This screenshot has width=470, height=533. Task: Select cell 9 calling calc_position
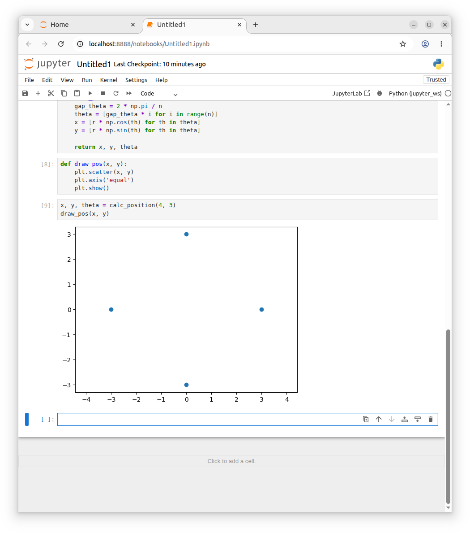(x=248, y=209)
